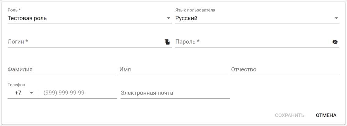Focus the Электронная почта field
Screen dimensions: 347x126
(x=175, y=93)
